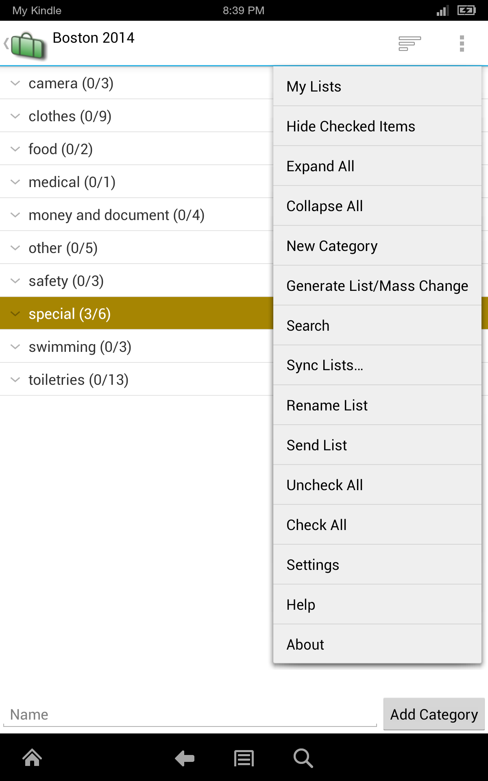
Task: Click the Name input field
Action: pos(163,714)
